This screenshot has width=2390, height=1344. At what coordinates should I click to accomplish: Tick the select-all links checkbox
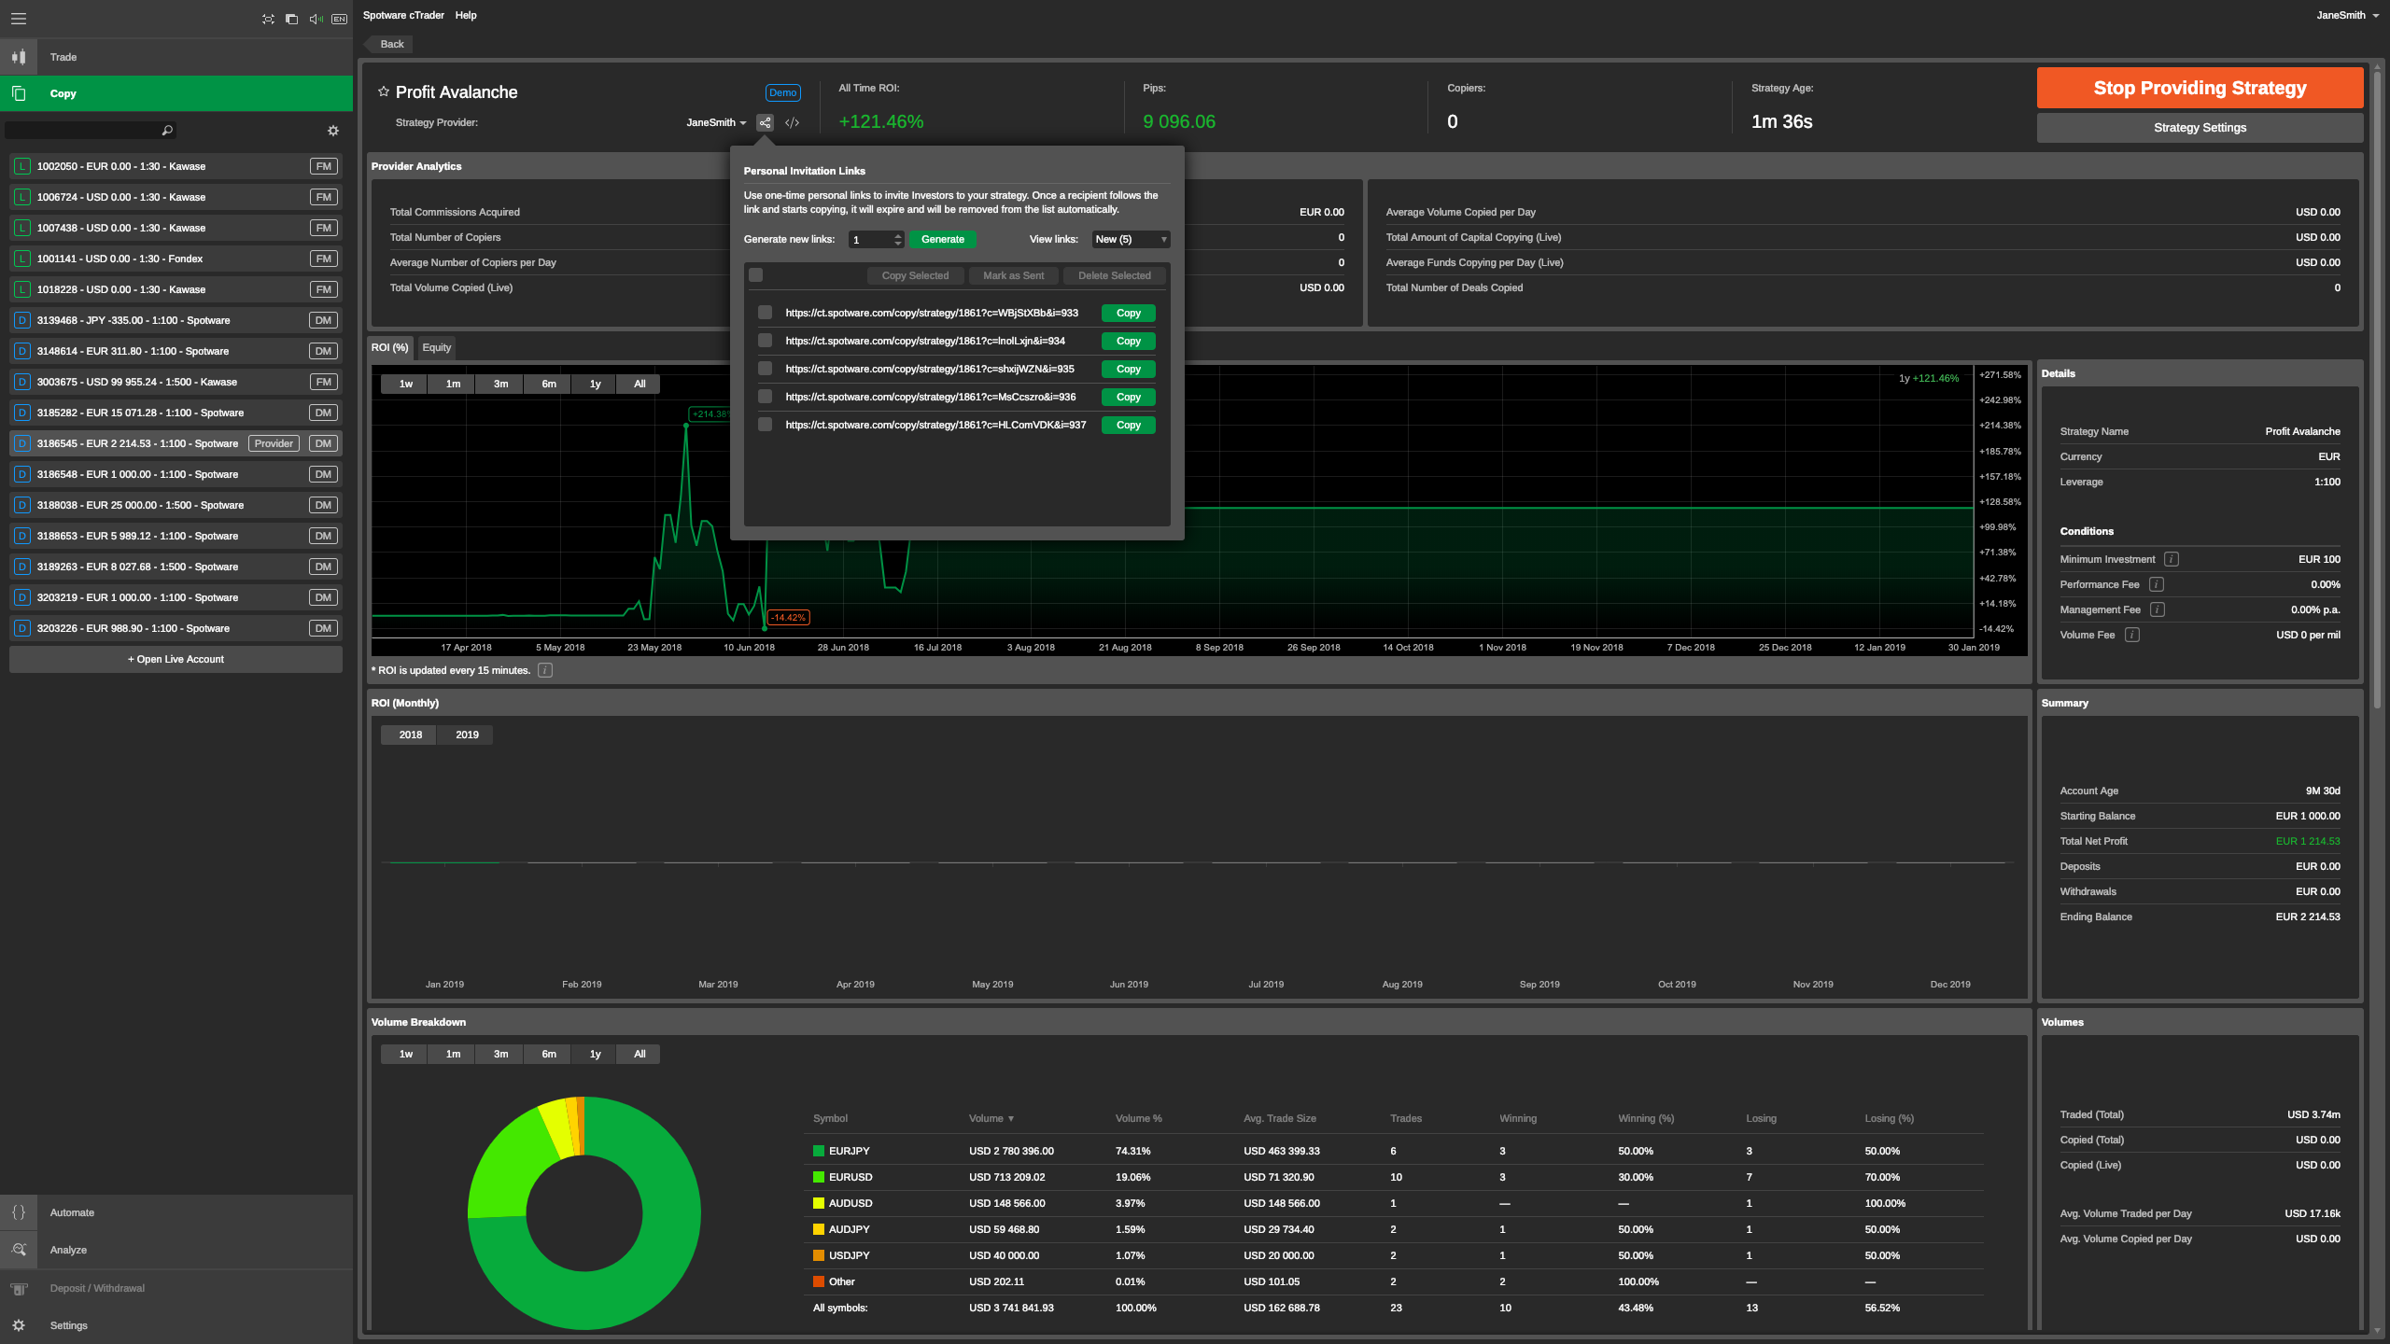[x=756, y=275]
